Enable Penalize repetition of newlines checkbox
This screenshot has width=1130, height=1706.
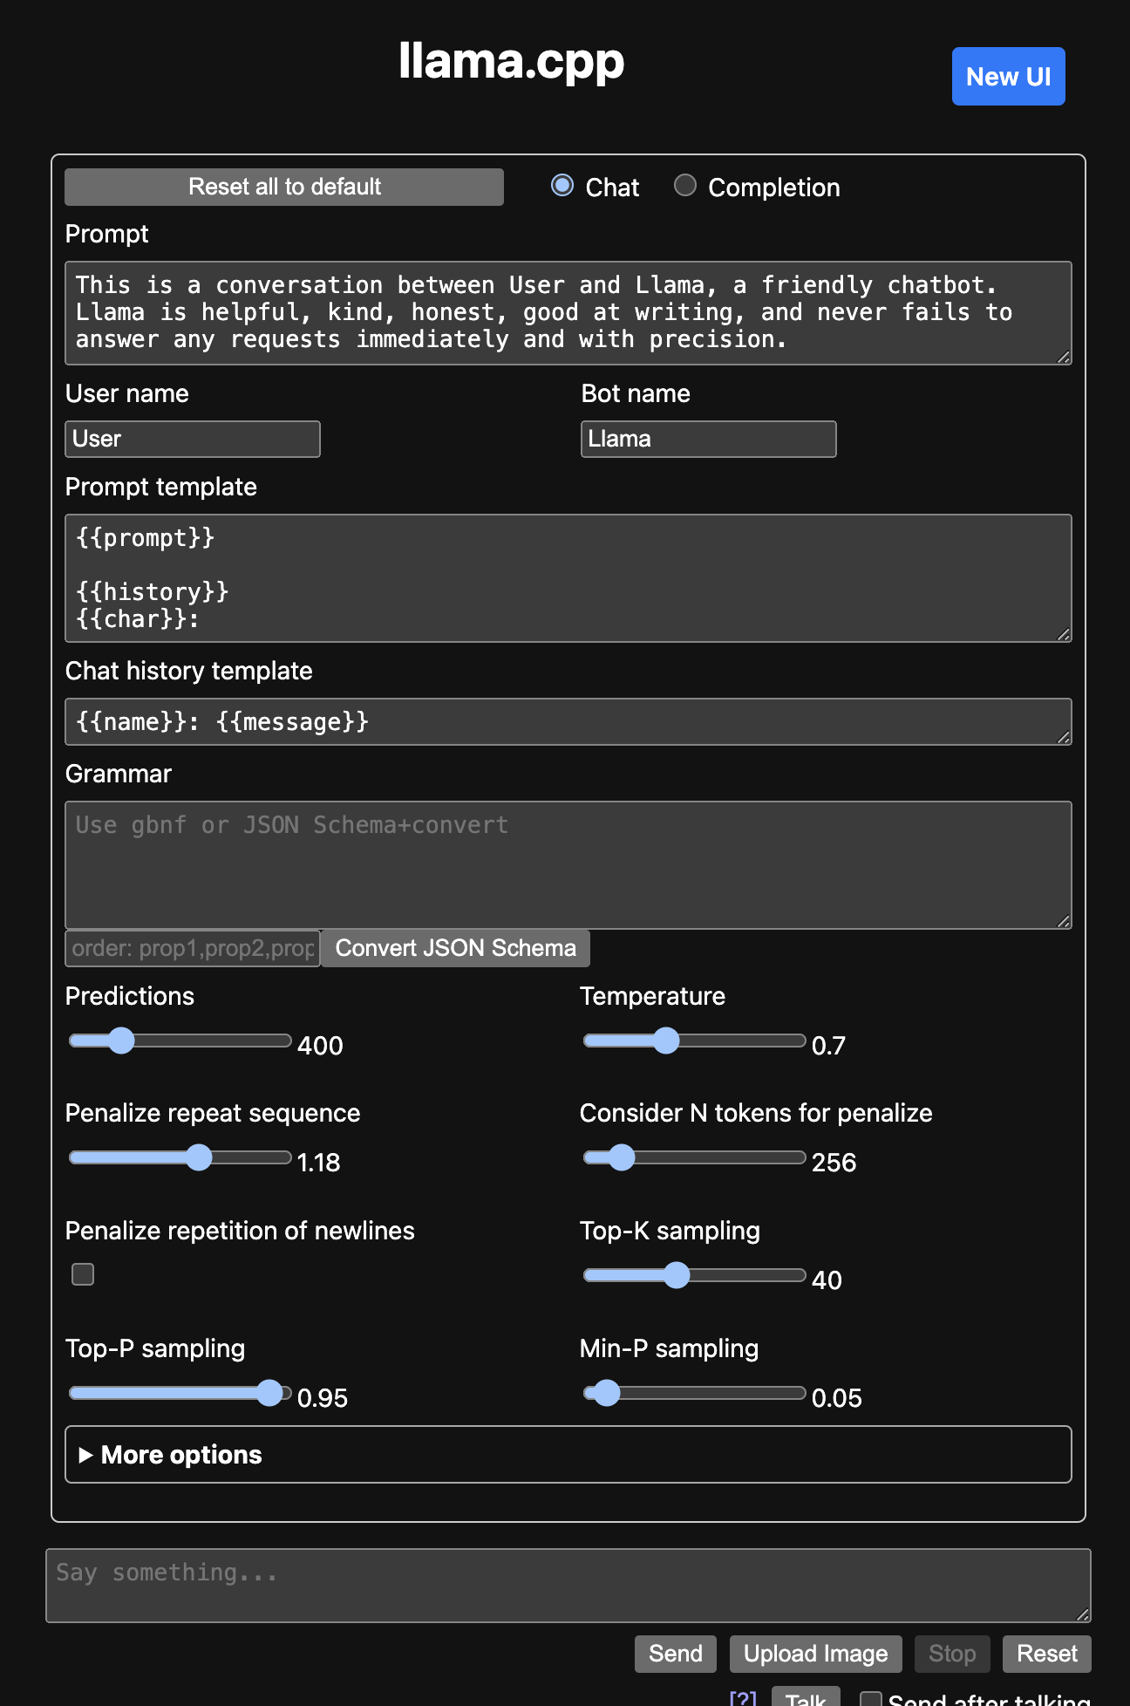pos(83,1274)
